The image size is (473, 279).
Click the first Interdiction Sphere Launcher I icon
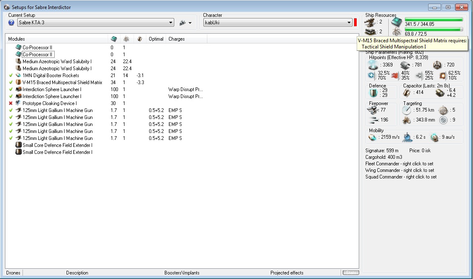pos(18,89)
